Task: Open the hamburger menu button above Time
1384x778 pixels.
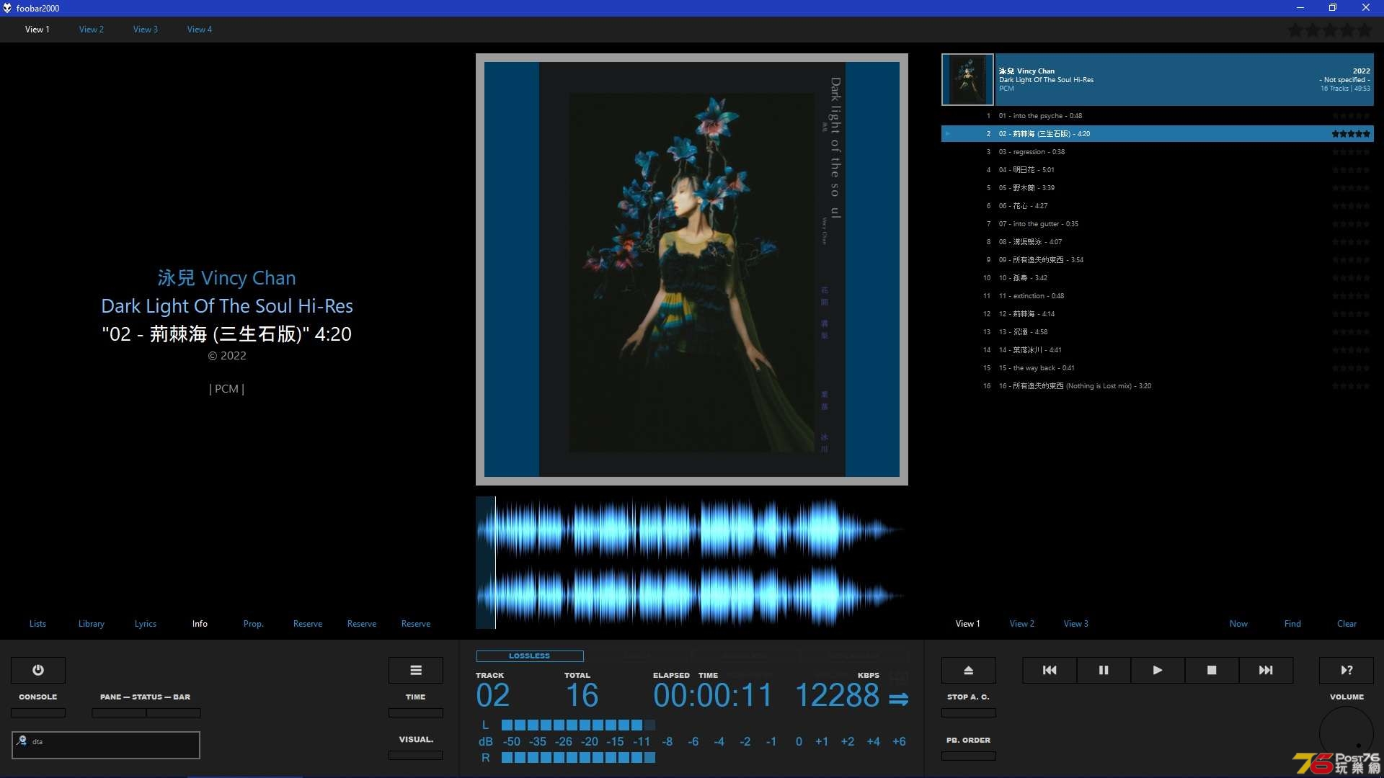Action: 416,670
